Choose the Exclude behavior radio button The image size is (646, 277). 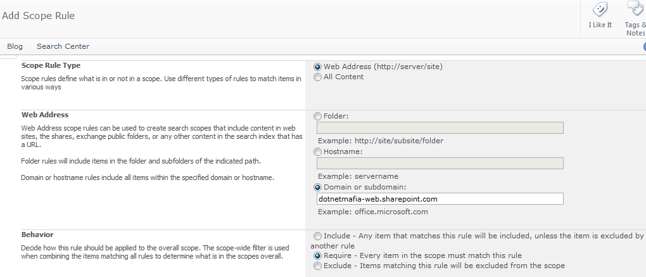click(x=317, y=266)
